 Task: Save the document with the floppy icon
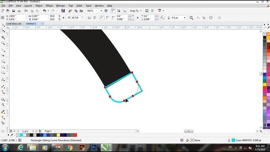13,11
